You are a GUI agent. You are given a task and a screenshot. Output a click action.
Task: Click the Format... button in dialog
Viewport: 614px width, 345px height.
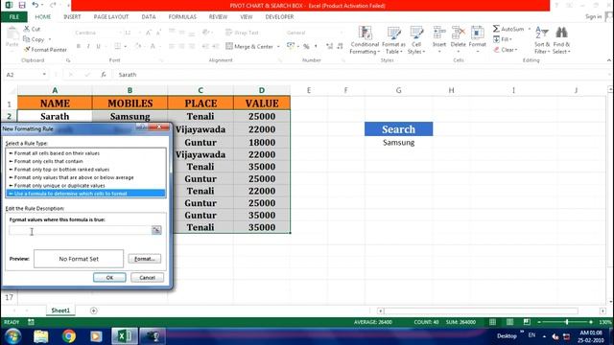[x=145, y=259]
